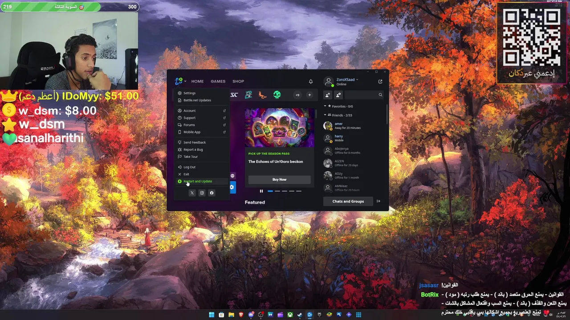Select the Overwatch 2 game icon

tap(248, 95)
